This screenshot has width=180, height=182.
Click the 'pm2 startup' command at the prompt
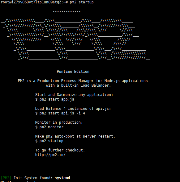click(x=82, y=2)
